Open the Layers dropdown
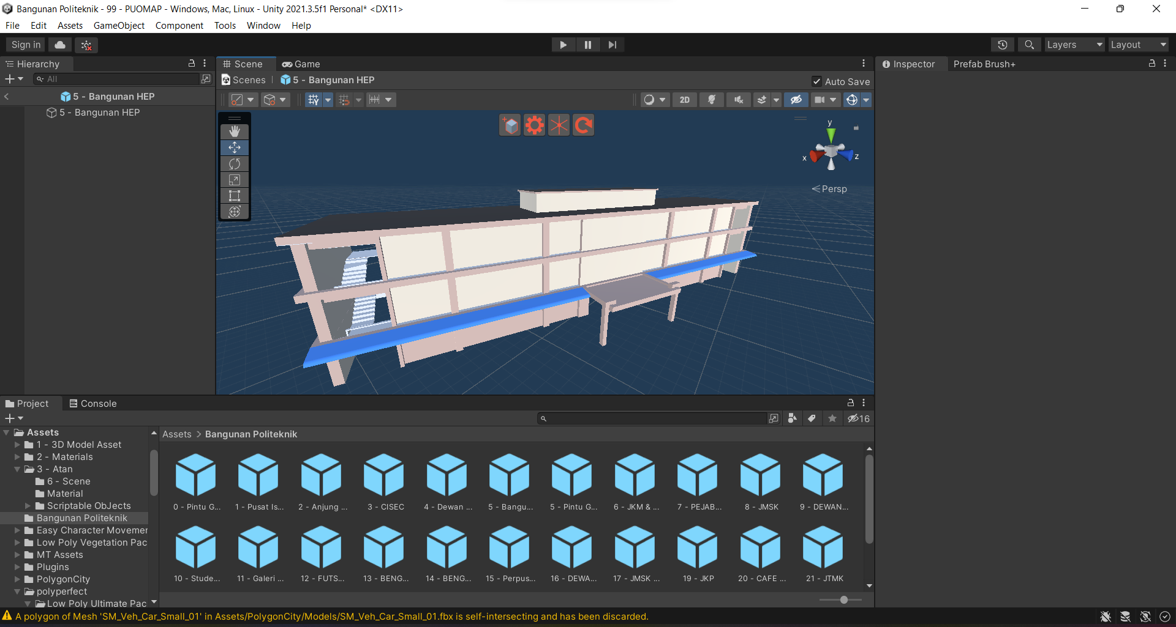The image size is (1176, 627). pyautogui.click(x=1074, y=45)
